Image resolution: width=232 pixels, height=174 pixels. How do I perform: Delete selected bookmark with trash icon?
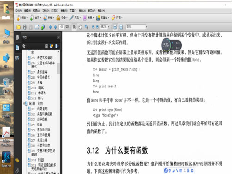46,46
